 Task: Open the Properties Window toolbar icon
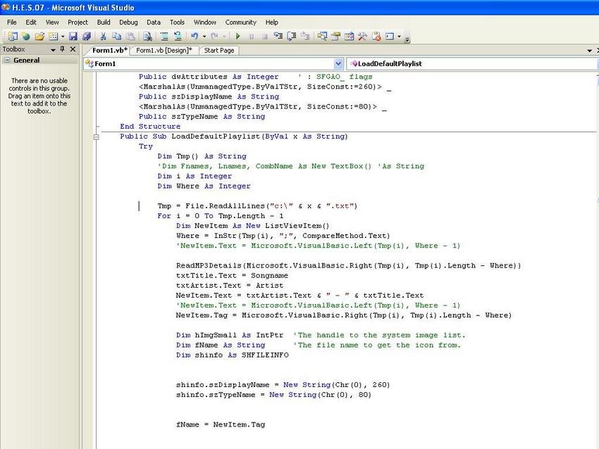click(x=335, y=37)
